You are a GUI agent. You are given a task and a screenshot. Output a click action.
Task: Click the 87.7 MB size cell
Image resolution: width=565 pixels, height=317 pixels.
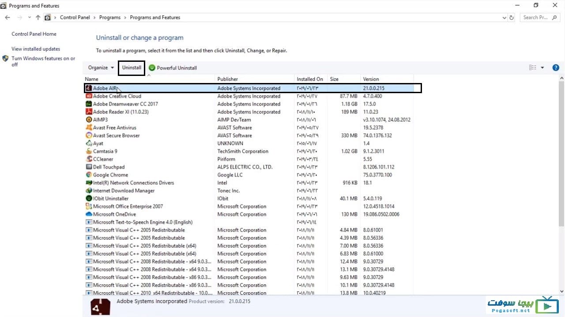(x=349, y=96)
